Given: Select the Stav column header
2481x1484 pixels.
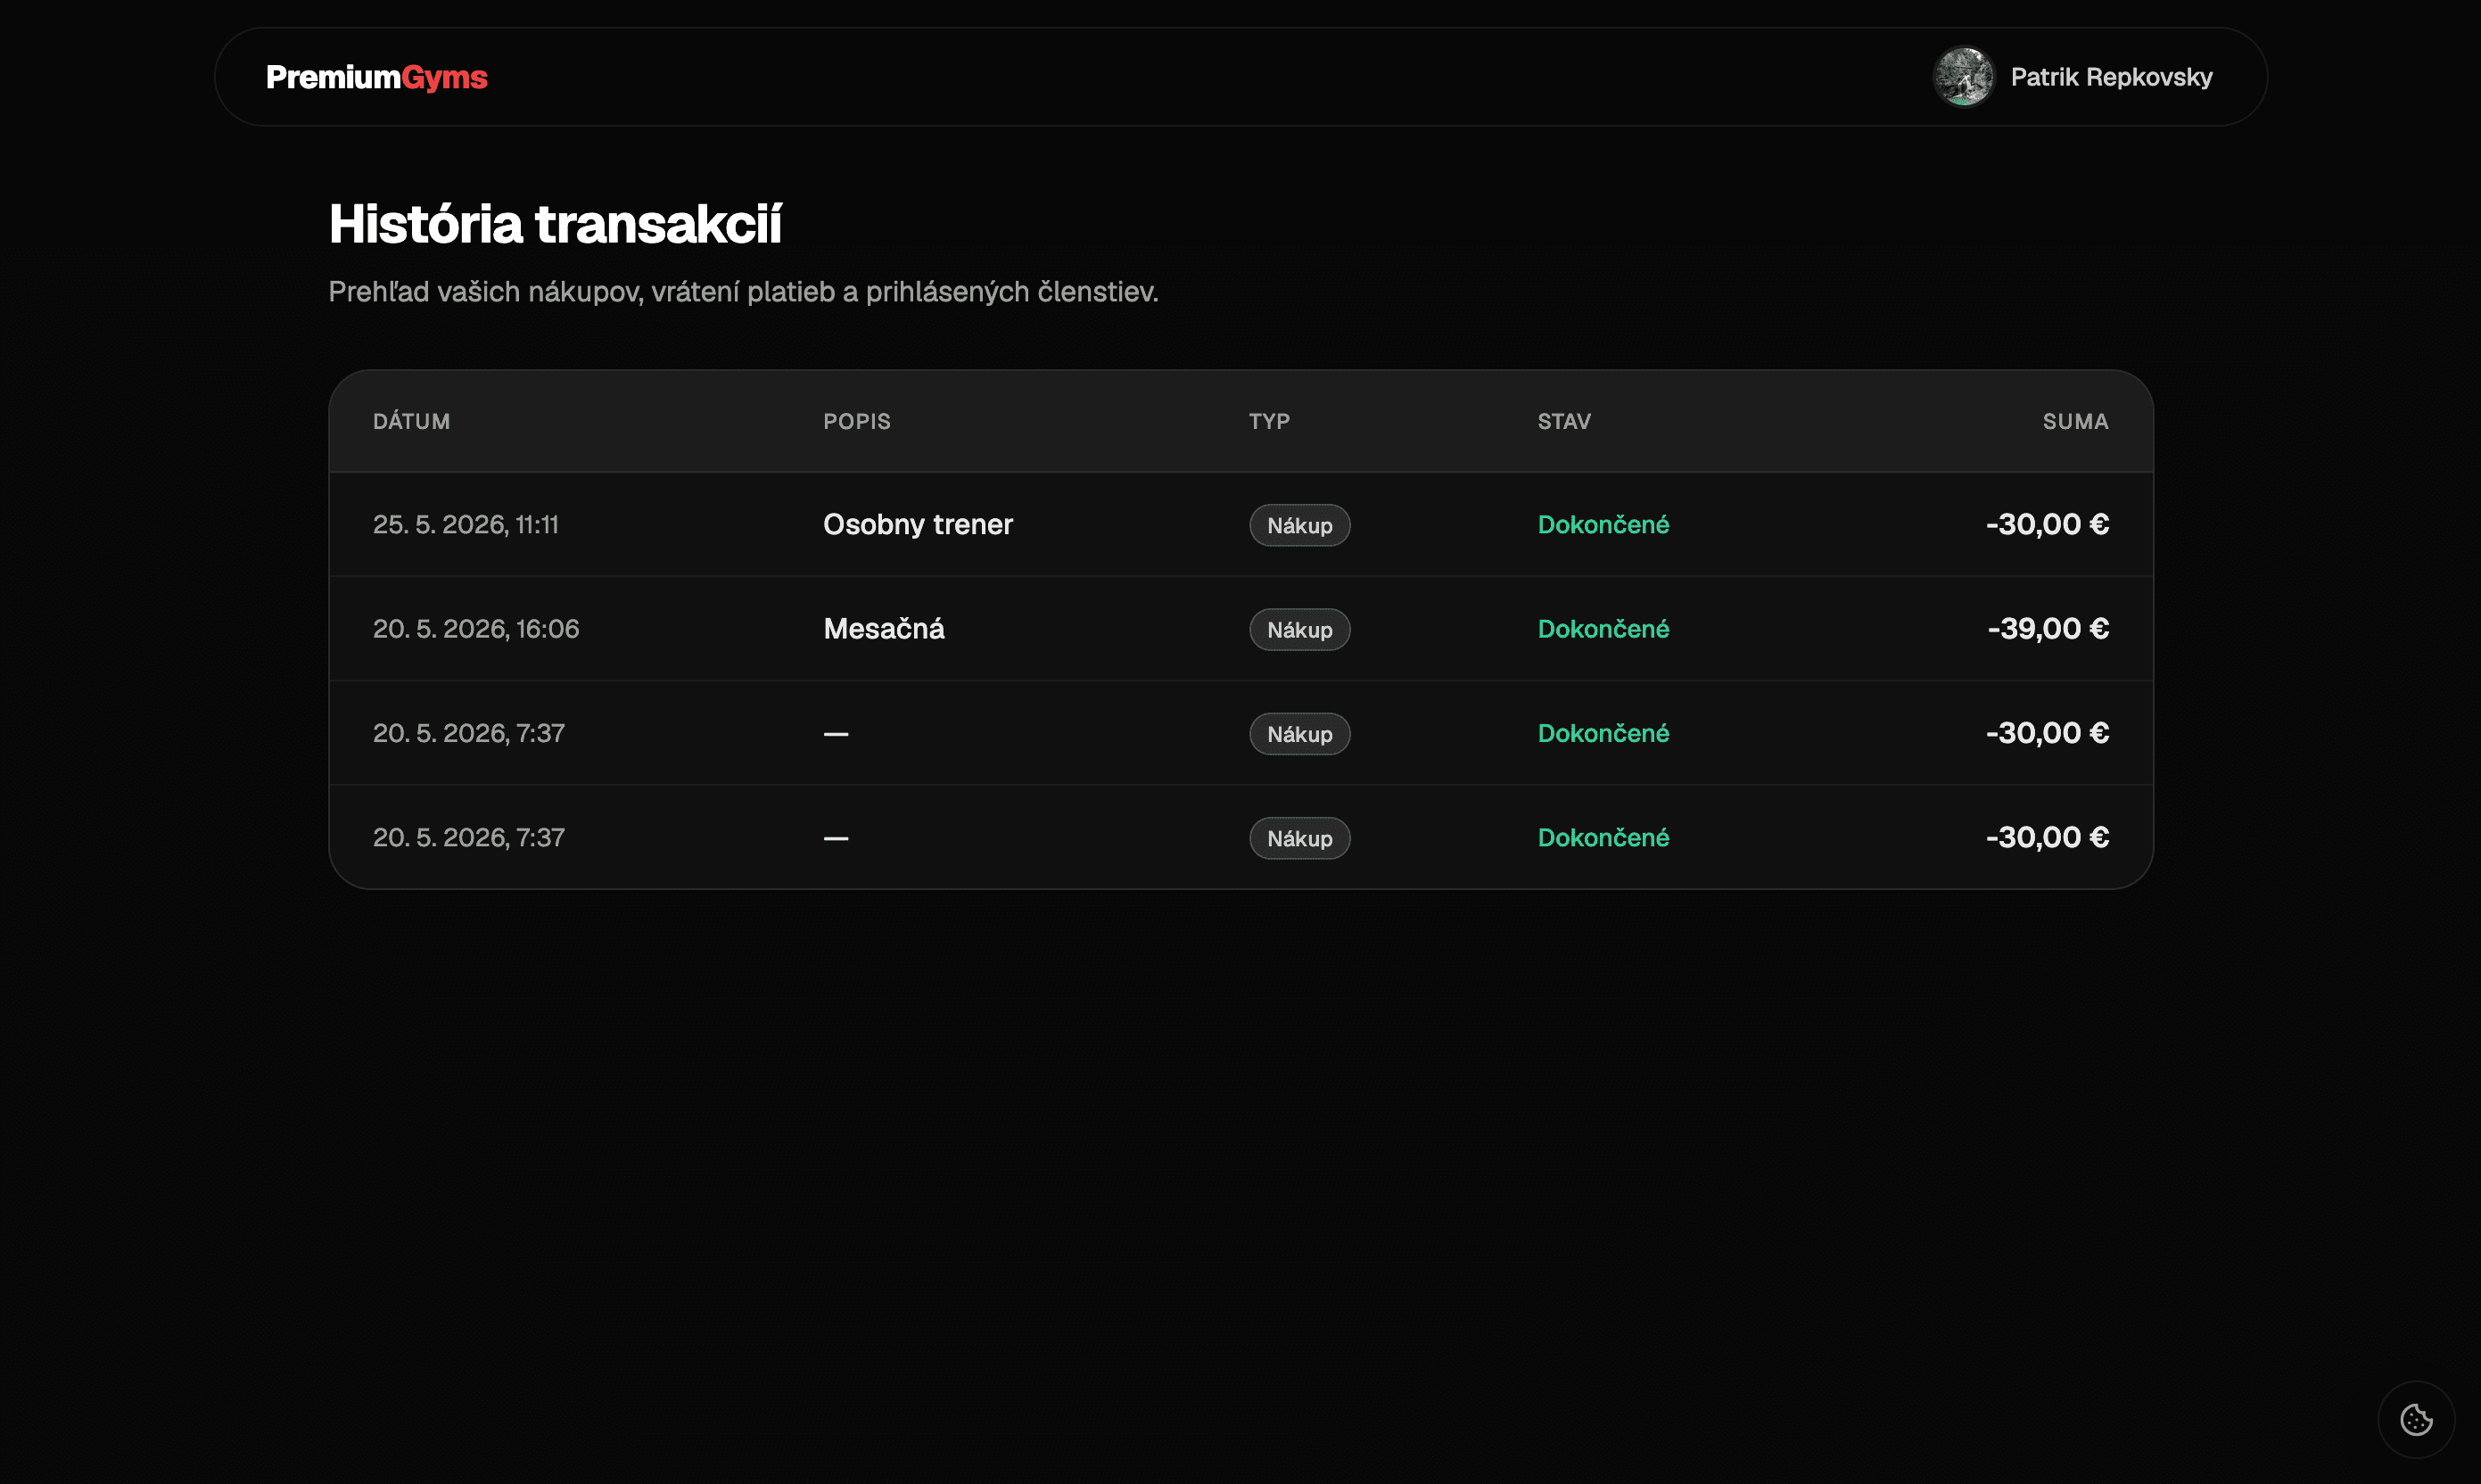Looking at the screenshot, I should point(1564,421).
